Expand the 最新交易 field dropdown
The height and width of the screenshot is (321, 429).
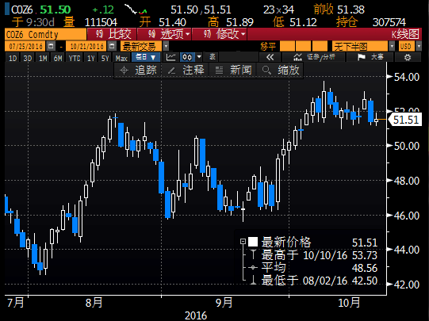tap(166, 46)
